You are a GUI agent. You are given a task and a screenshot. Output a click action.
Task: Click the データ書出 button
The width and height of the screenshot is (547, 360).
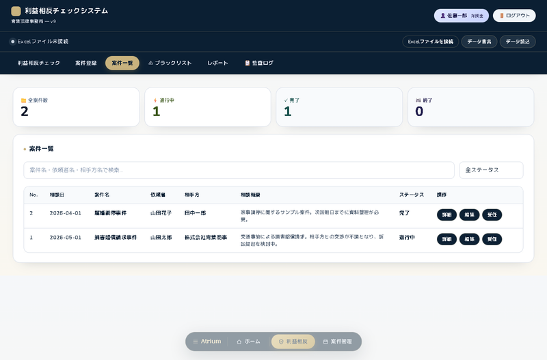479,42
